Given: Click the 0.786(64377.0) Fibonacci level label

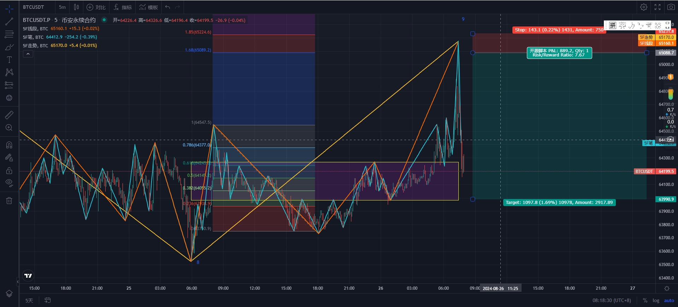Looking at the screenshot, I should (197, 145).
